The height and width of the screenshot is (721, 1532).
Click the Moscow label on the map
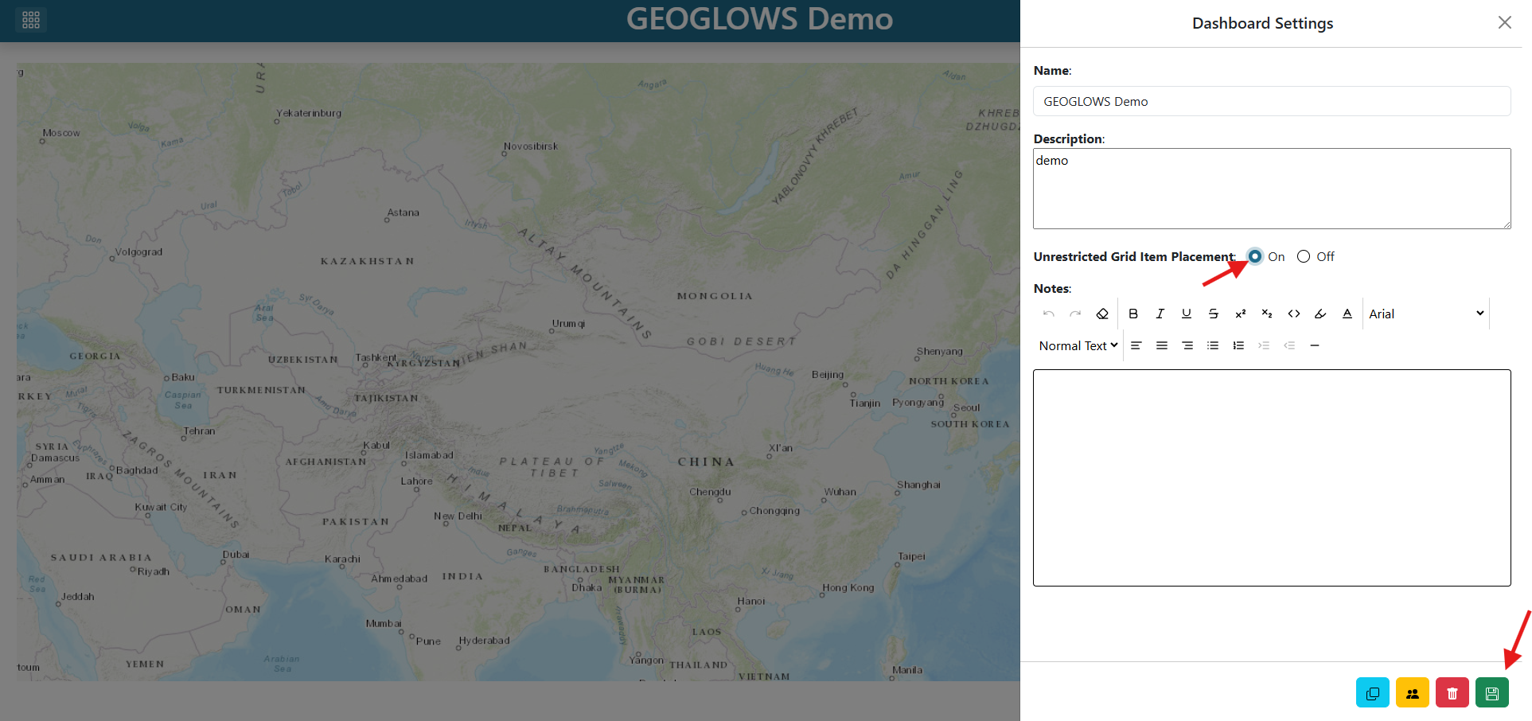click(x=61, y=133)
